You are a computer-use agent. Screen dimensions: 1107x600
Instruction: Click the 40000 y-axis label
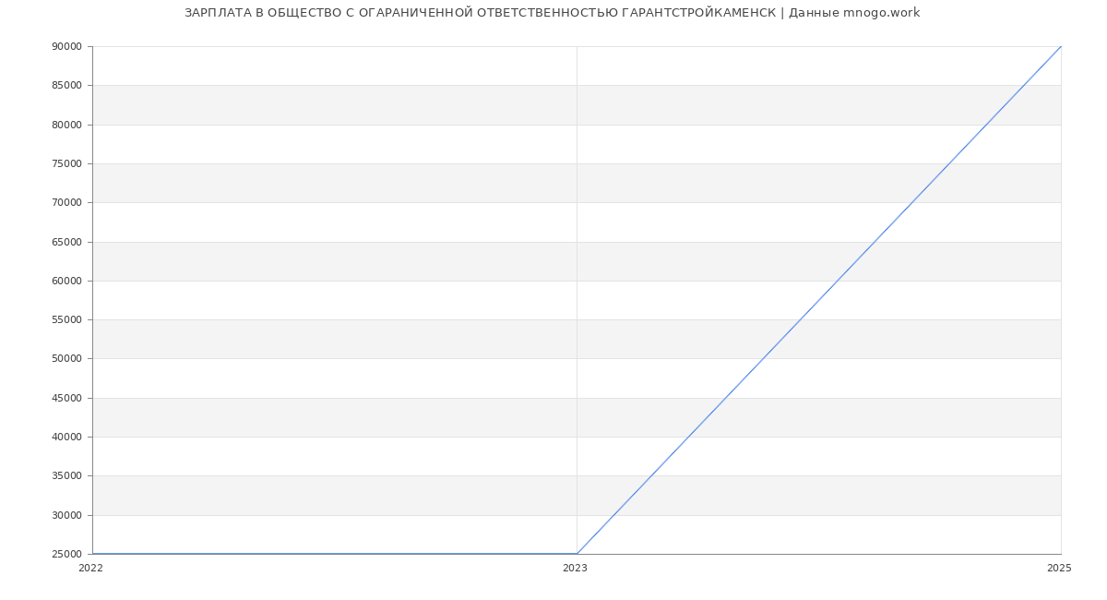(66, 438)
